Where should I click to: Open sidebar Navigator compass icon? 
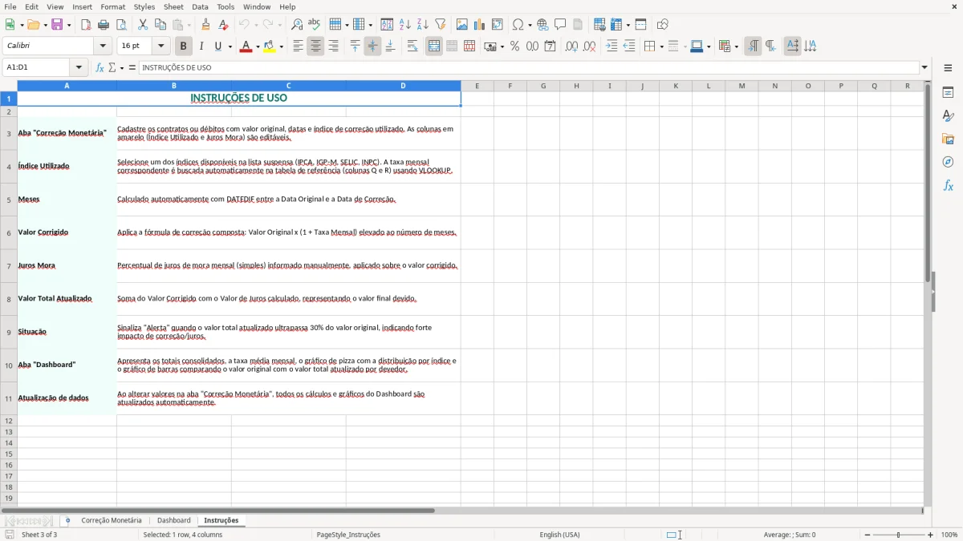click(x=948, y=163)
